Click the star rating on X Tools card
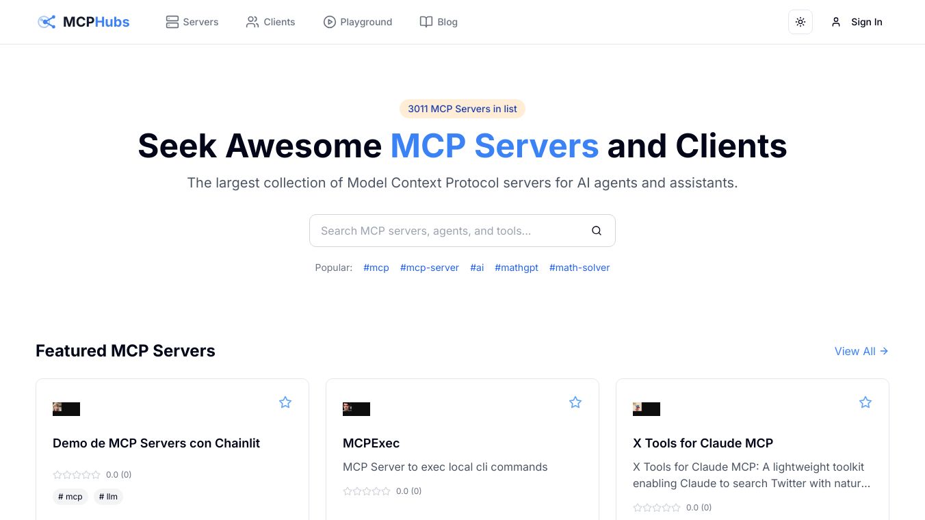This screenshot has width=925, height=520. click(657, 508)
